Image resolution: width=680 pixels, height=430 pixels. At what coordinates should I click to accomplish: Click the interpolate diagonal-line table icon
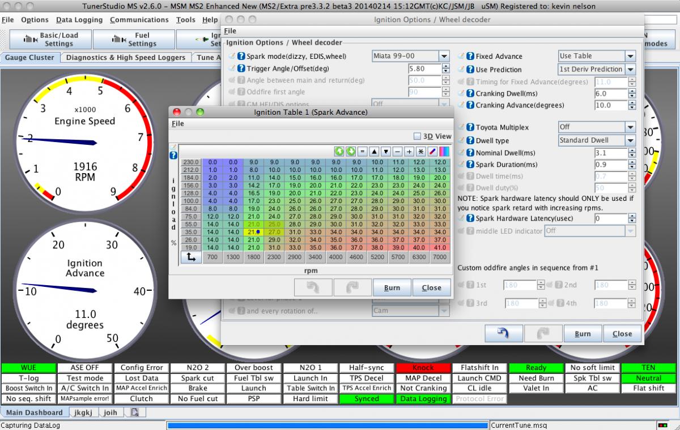pos(432,152)
